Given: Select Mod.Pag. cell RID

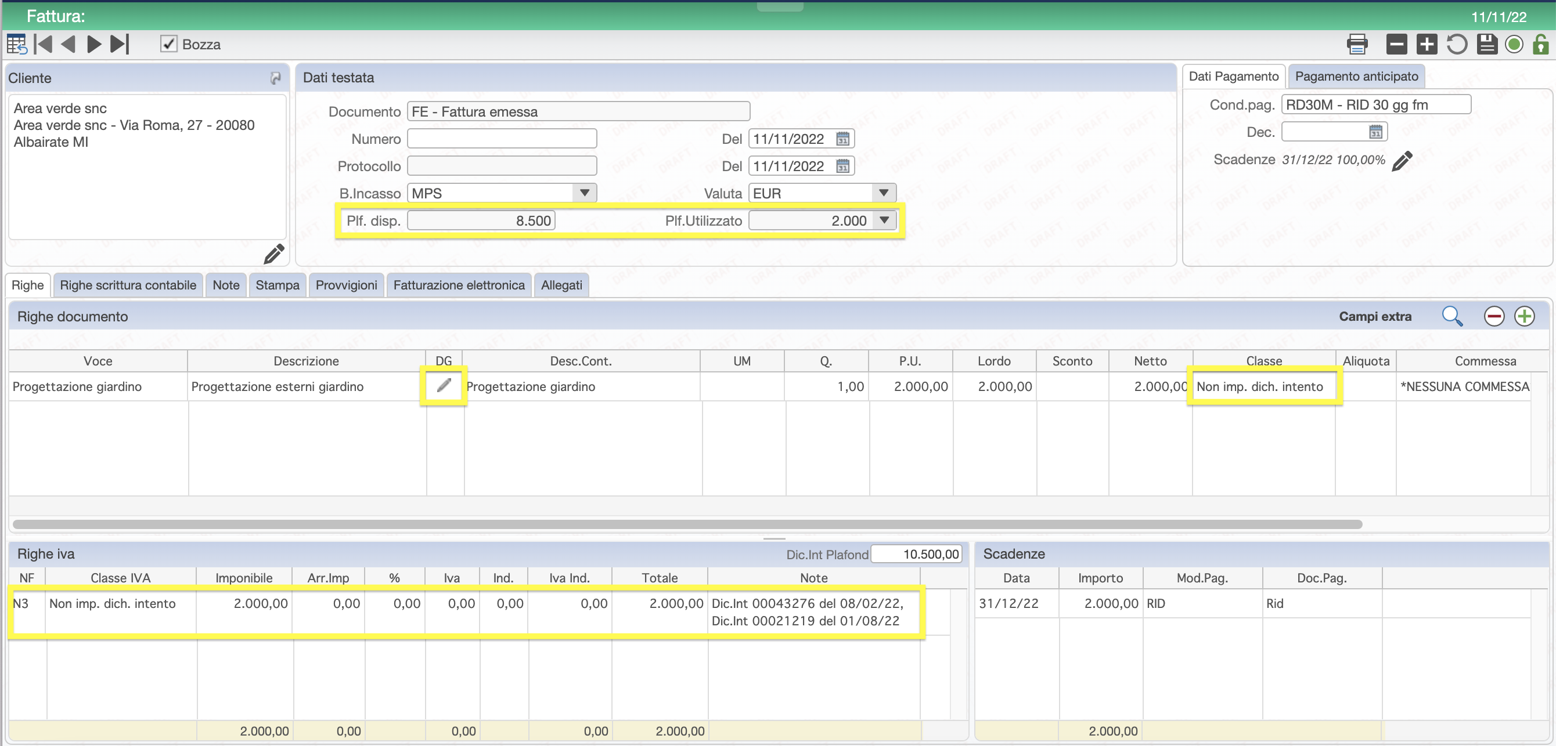Looking at the screenshot, I should tap(1201, 603).
